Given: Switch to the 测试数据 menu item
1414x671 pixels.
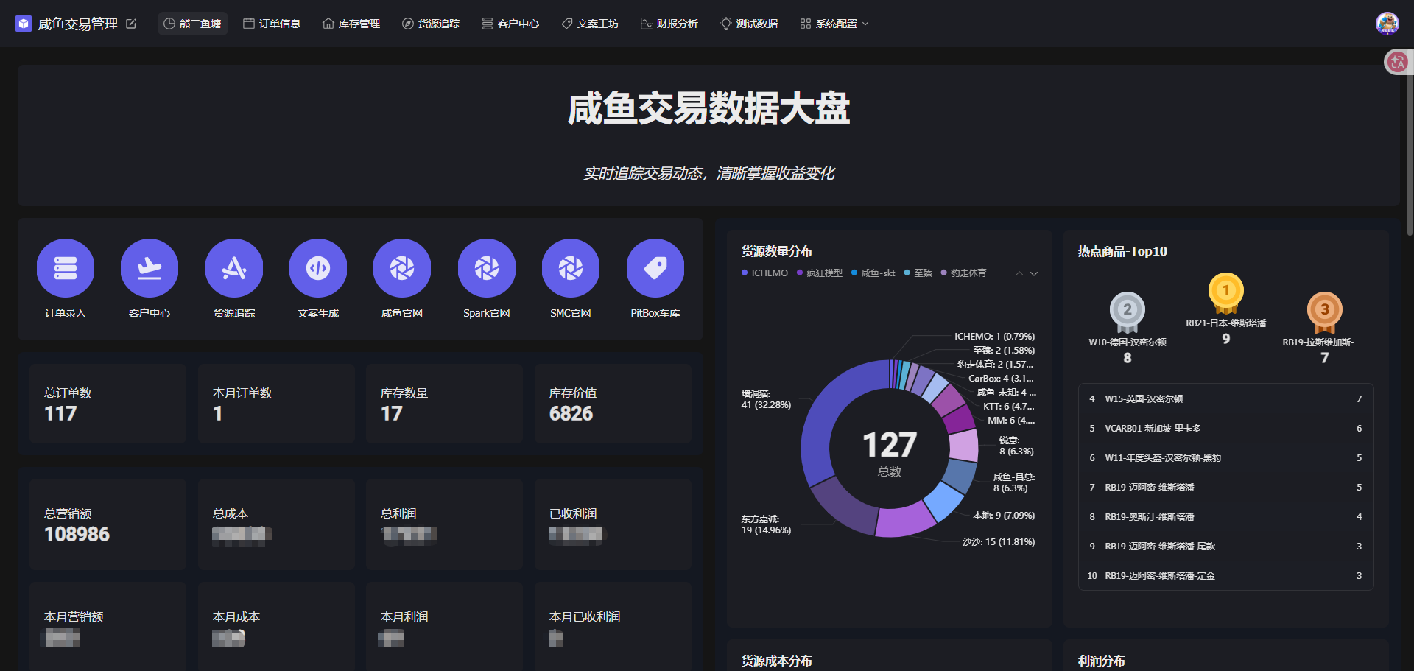Looking at the screenshot, I should click(749, 24).
